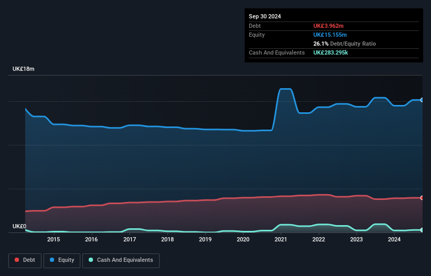The height and width of the screenshot is (276, 431).
Task: Select the 2018 x-axis label
Action: (167, 239)
